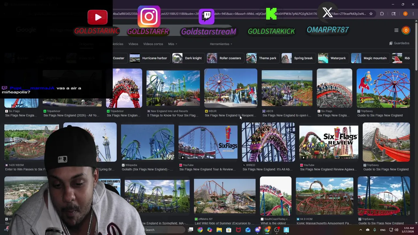Open 'Six Flags New England (2026) - All Yo...' link

(x=71, y=115)
